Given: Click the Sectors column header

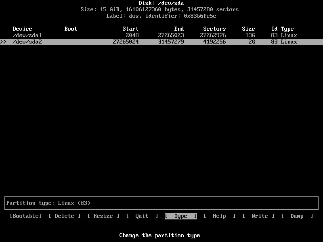Looking at the screenshot, I should click(214, 29).
